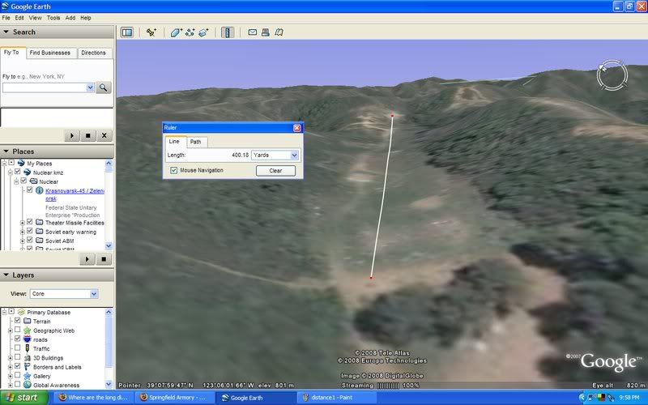Close the Ruler dialog
This screenshot has width=648, height=405.
coord(296,128)
